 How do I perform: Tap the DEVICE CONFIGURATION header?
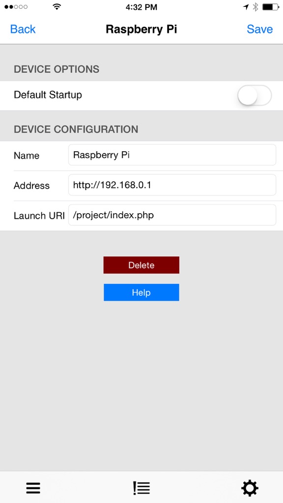point(76,129)
